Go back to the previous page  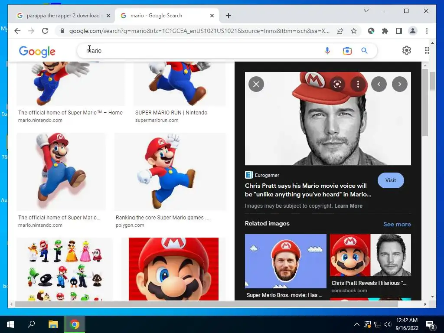(17, 31)
